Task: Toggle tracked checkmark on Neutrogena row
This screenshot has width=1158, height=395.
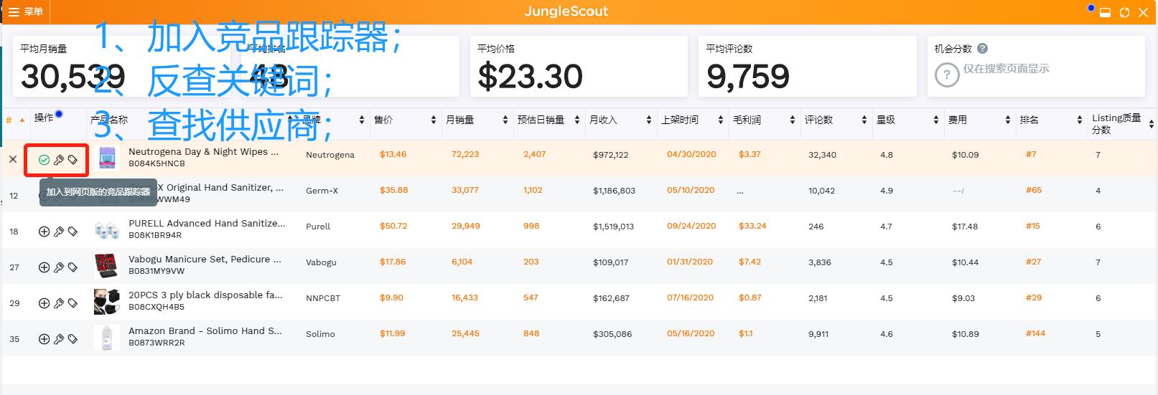Action: 44,160
